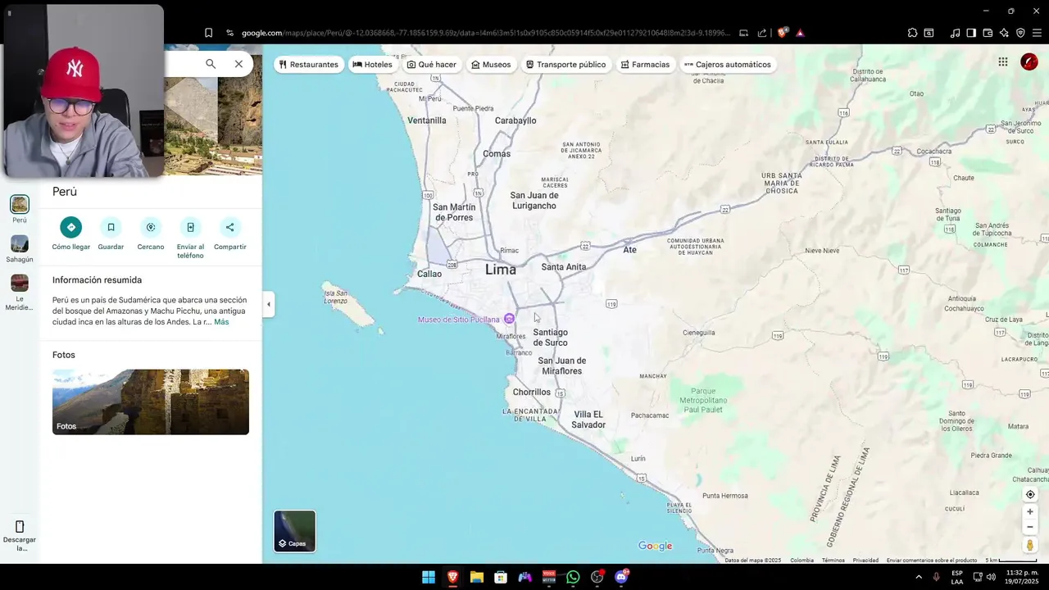
Task: Open Discord from the taskbar
Action: point(621,577)
